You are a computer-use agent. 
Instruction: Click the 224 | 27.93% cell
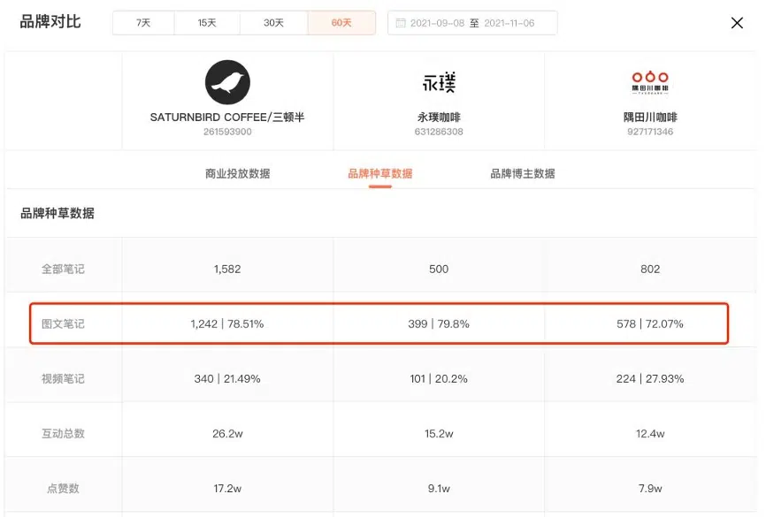pos(650,379)
